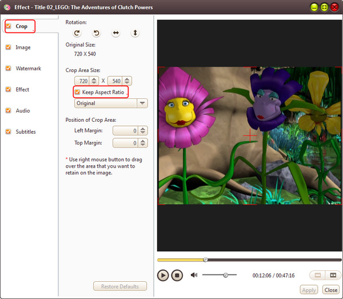The height and width of the screenshot is (299, 343).
Task: Flip video horizontally
Action: (x=115, y=33)
